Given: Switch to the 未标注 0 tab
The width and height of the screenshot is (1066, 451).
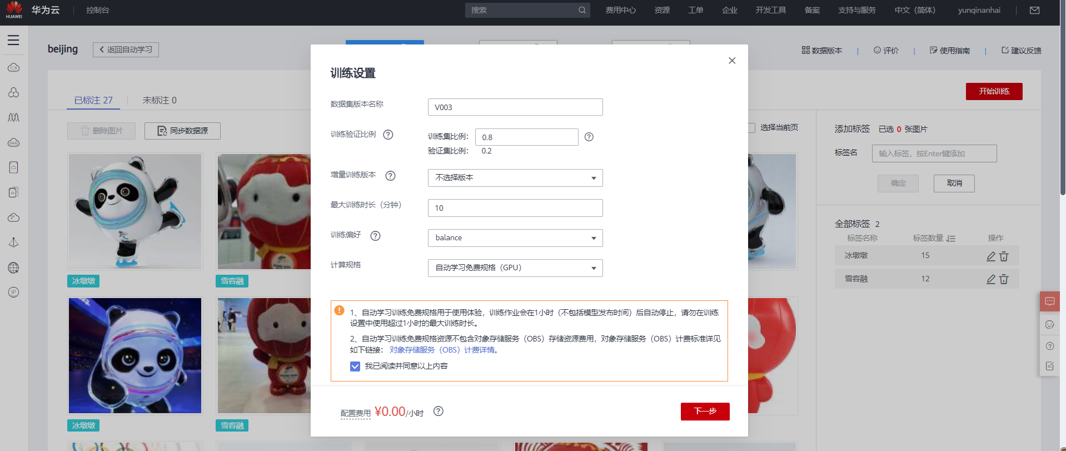Looking at the screenshot, I should point(160,100).
